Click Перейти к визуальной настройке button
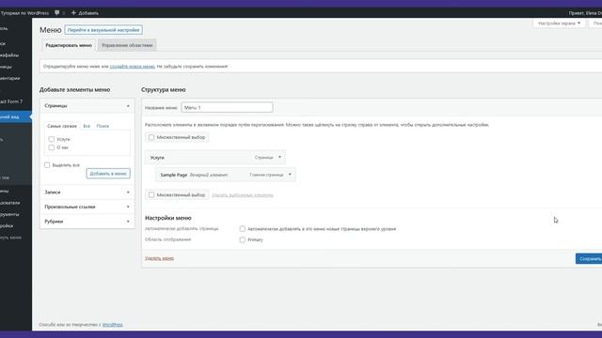The width and height of the screenshot is (602, 338). (x=103, y=30)
